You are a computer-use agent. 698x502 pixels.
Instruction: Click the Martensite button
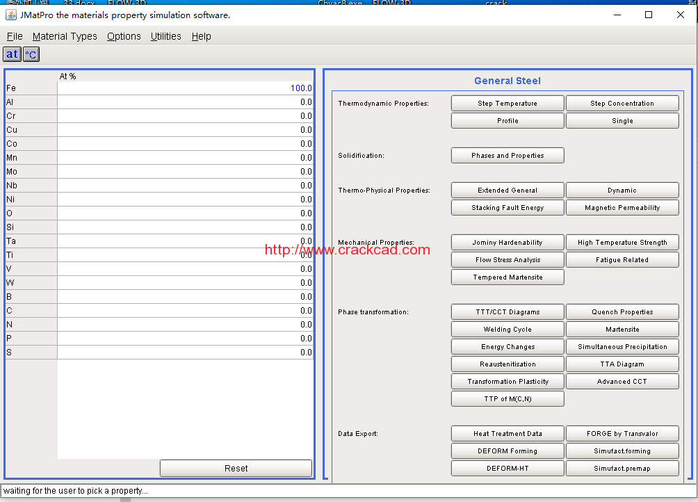pos(622,329)
